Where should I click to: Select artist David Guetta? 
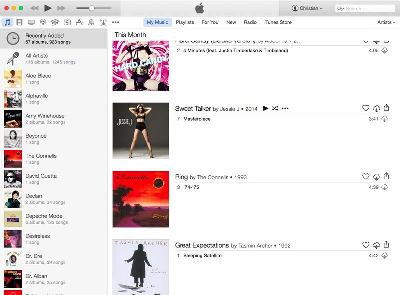[53, 179]
